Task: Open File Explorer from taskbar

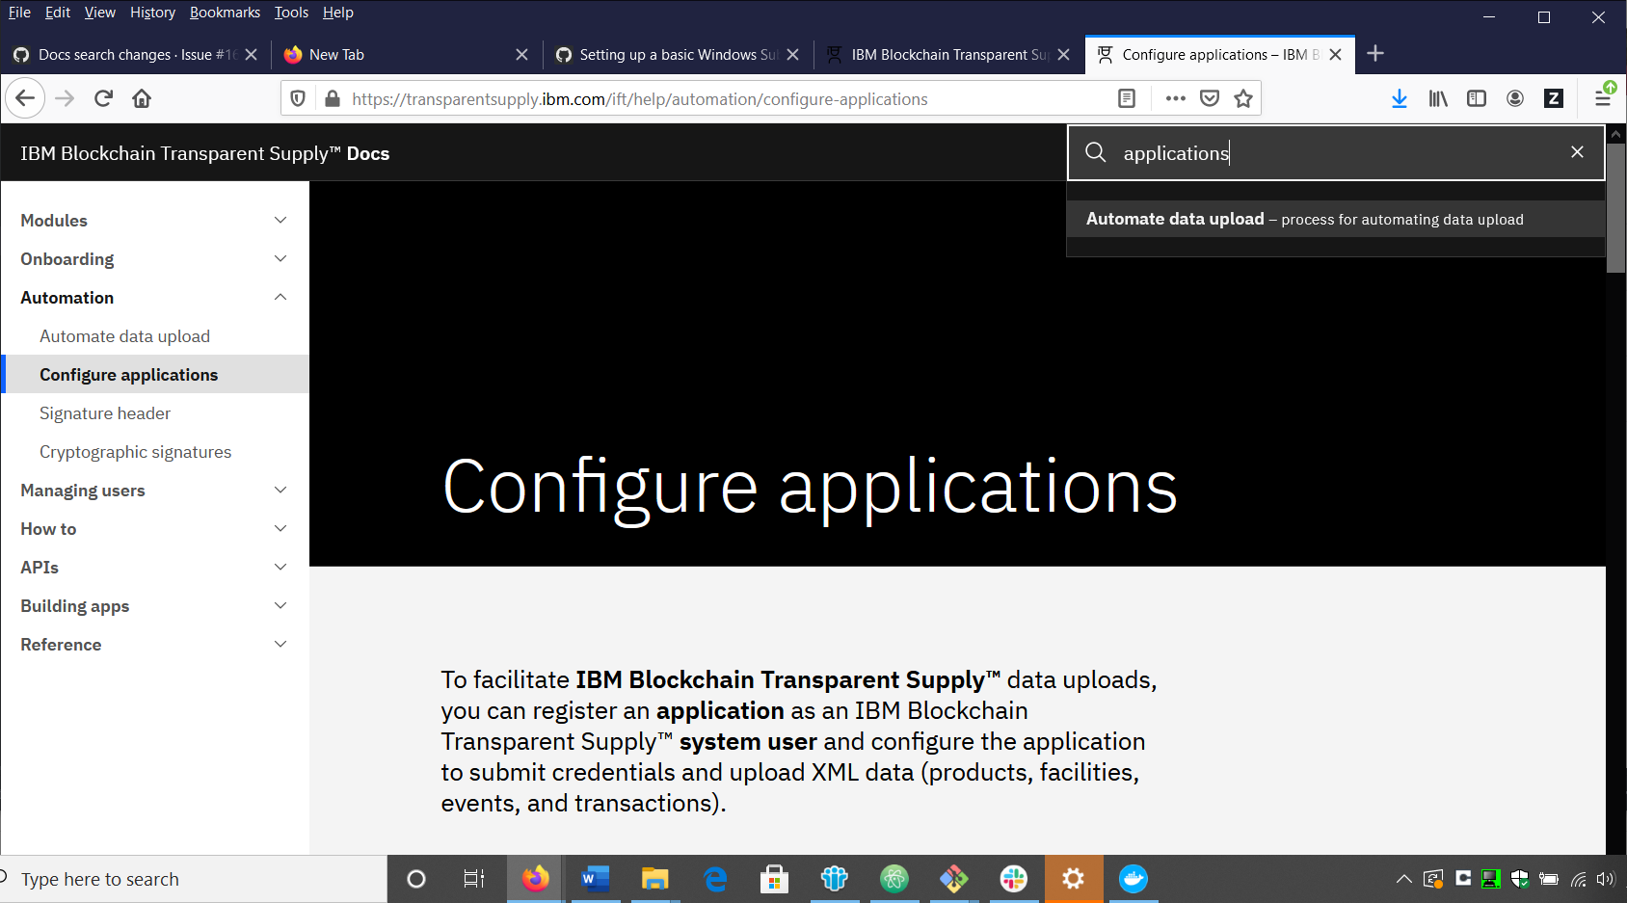Action: [655, 879]
